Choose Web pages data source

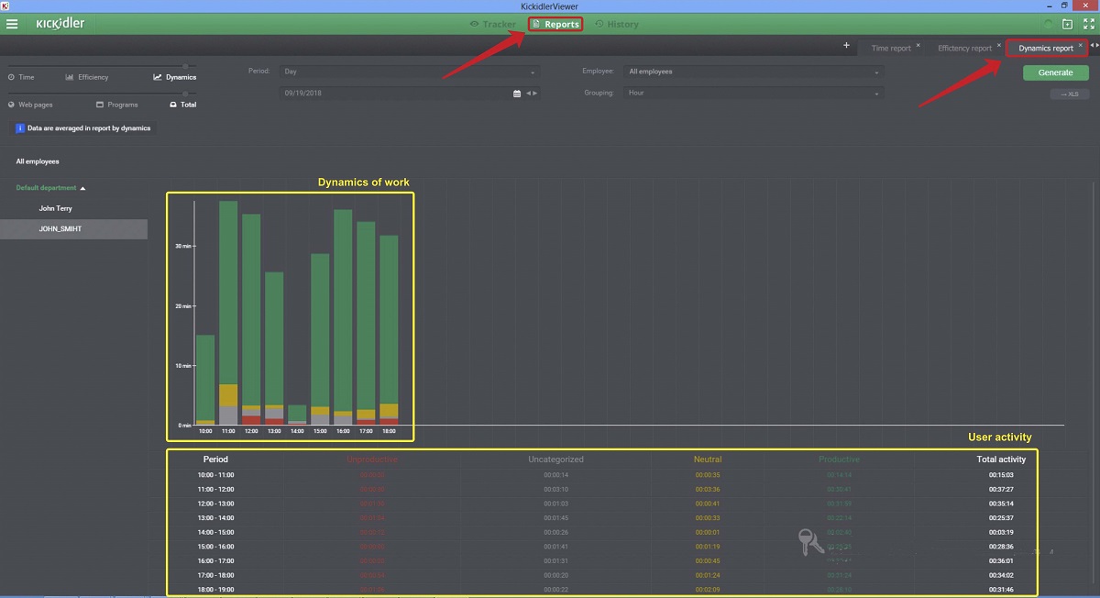pos(30,105)
